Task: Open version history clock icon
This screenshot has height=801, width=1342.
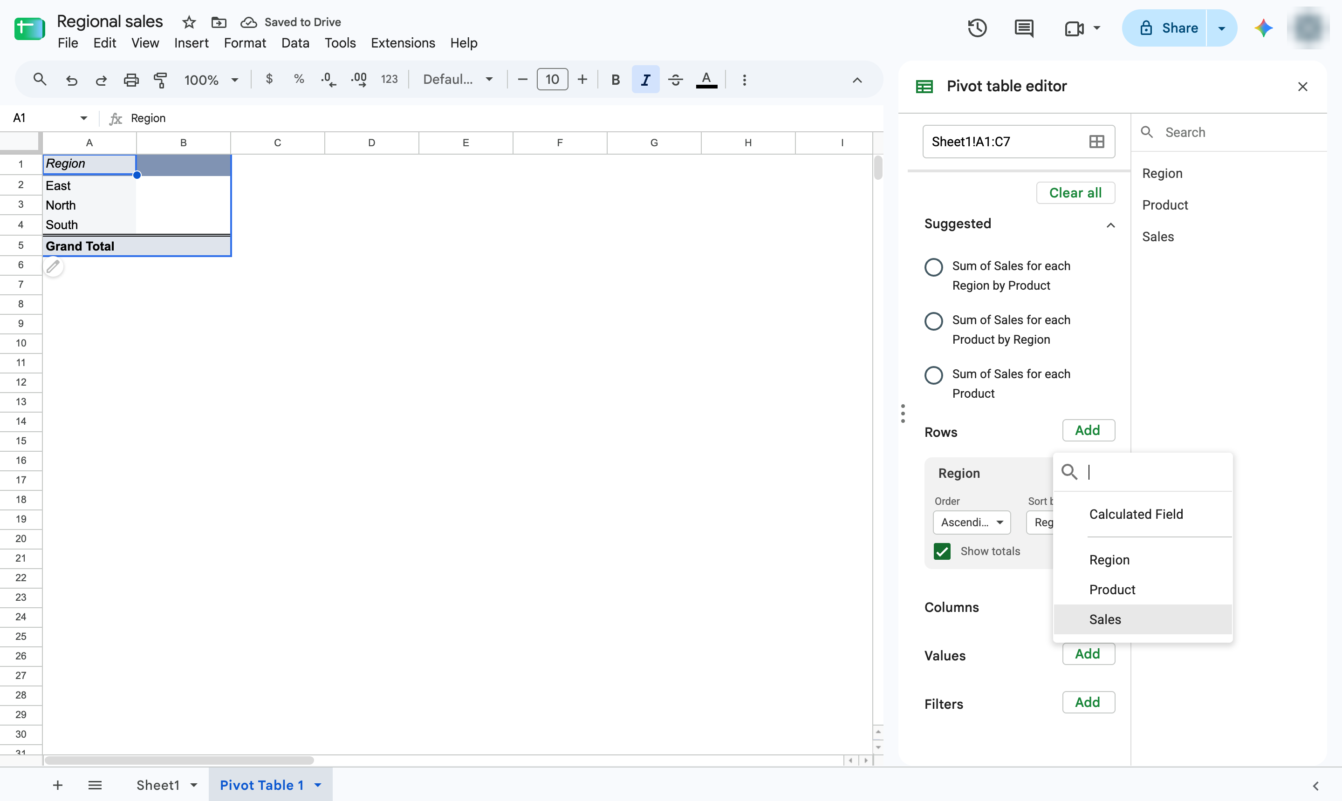Action: tap(977, 28)
